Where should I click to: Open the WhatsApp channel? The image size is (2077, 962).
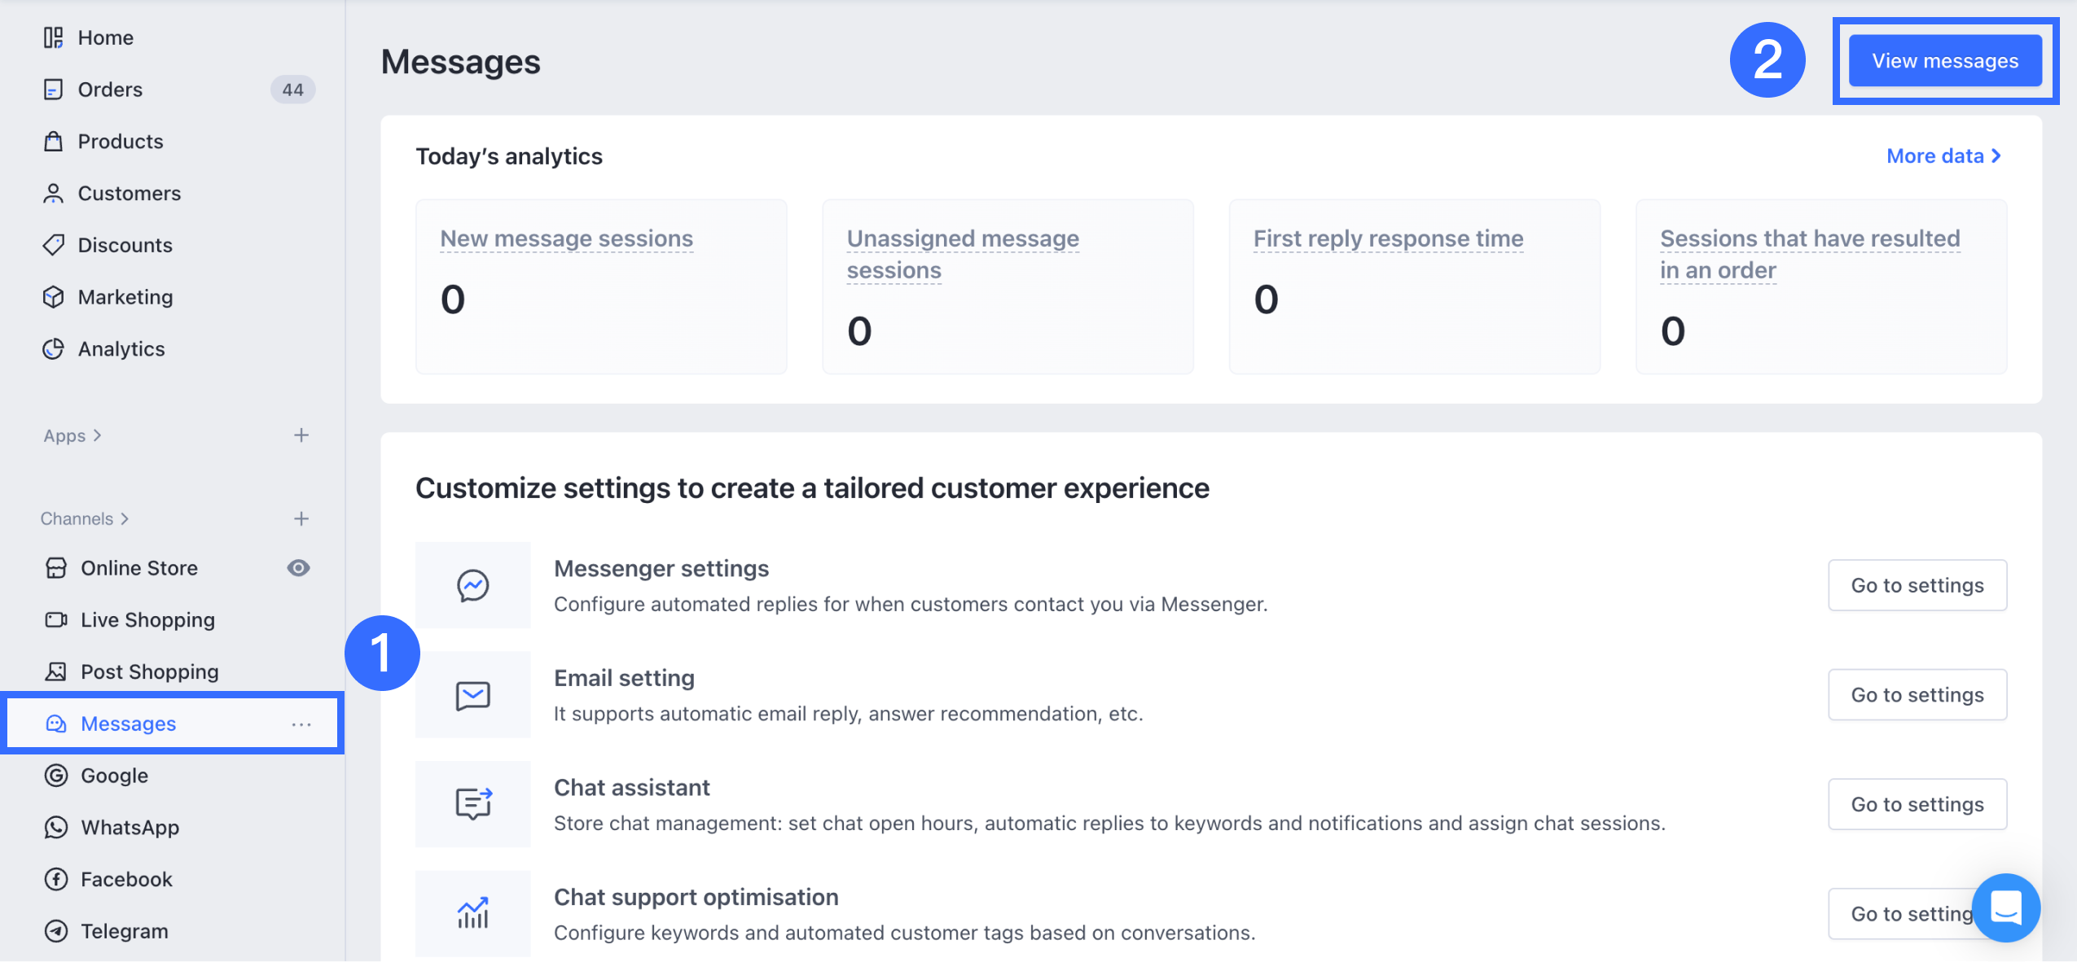[x=130, y=827]
